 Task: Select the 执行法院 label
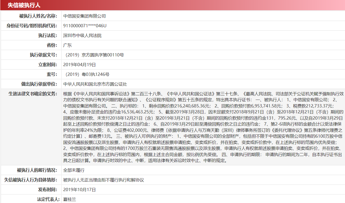coord(48,36)
